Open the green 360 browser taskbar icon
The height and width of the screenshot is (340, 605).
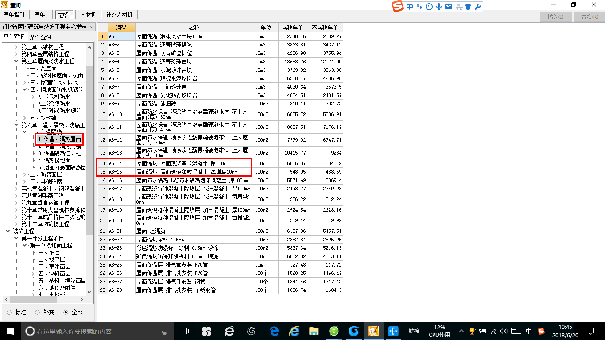pos(334,331)
